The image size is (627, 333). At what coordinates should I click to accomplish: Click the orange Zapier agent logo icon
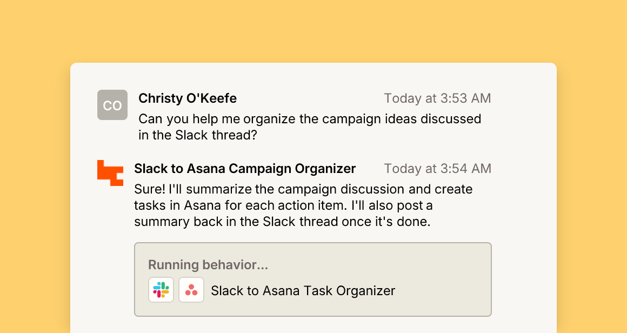(110, 172)
